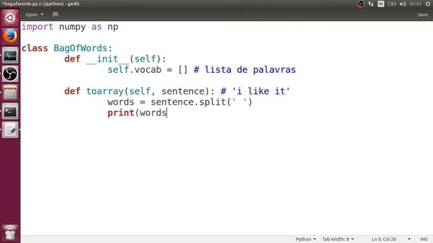433x243 pixels.
Task: Click the comment '# lista de palavras'
Action: (245, 70)
